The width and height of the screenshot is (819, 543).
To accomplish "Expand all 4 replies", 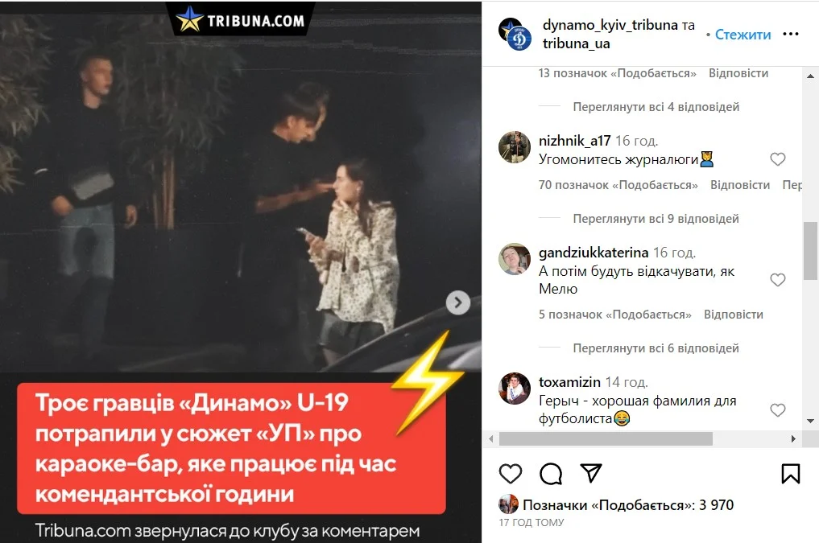I will click(656, 107).
